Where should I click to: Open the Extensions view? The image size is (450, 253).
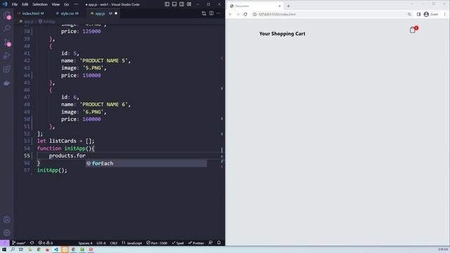[7, 69]
